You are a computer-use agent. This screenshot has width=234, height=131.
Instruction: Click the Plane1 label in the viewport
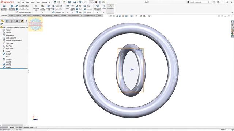pyautogui.click(x=139, y=50)
